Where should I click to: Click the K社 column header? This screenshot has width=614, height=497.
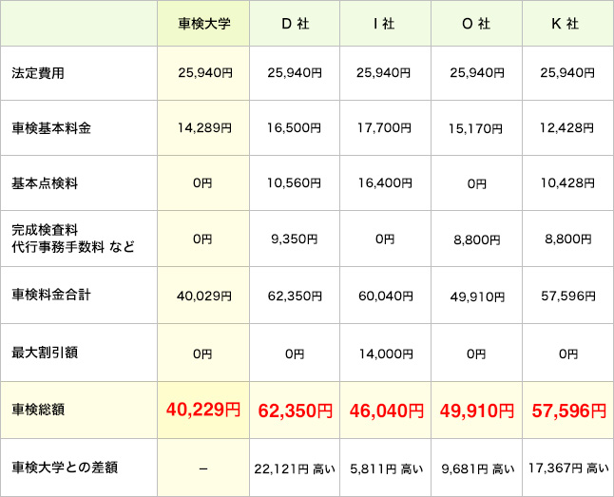tap(566, 24)
